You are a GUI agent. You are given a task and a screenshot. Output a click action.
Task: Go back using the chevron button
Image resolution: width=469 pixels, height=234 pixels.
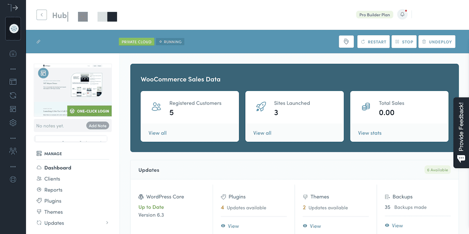tap(42, 15)
